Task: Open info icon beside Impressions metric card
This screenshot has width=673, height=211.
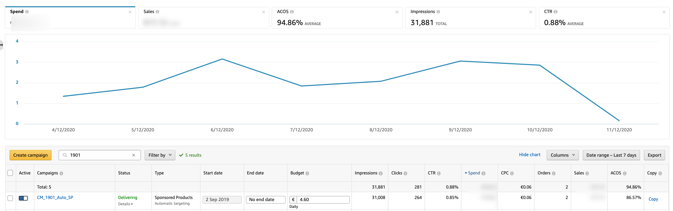Action: coord(438,12)
